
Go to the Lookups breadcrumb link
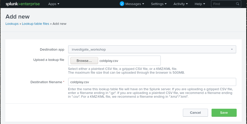pos(12,24)
